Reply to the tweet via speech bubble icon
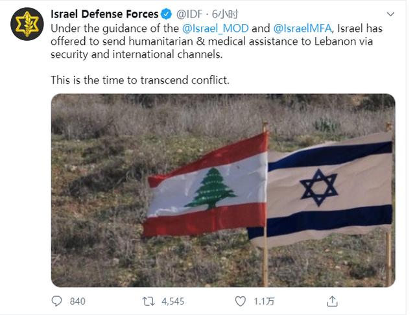 [x=58, y=301]
